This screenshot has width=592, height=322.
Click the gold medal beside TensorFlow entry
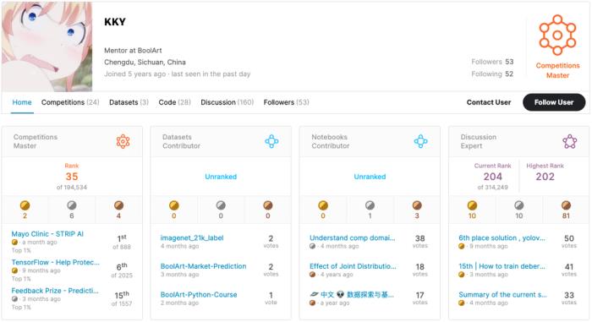coord(14,270)
